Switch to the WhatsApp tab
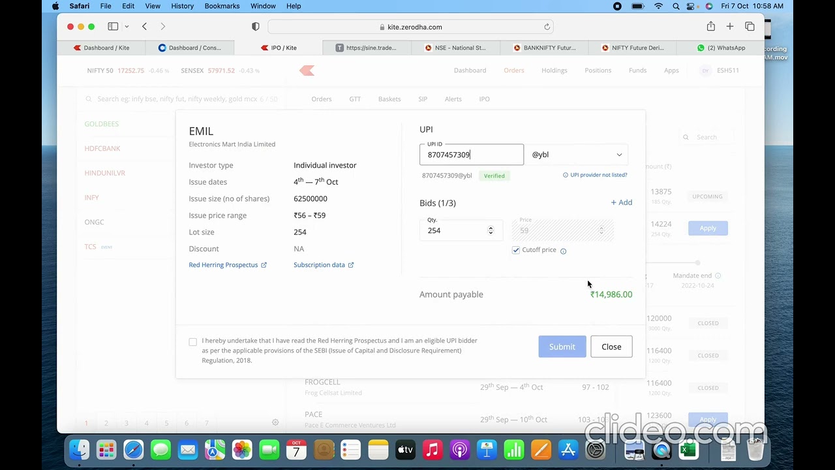Screen dimensions: 835x470 pos(721,48)
